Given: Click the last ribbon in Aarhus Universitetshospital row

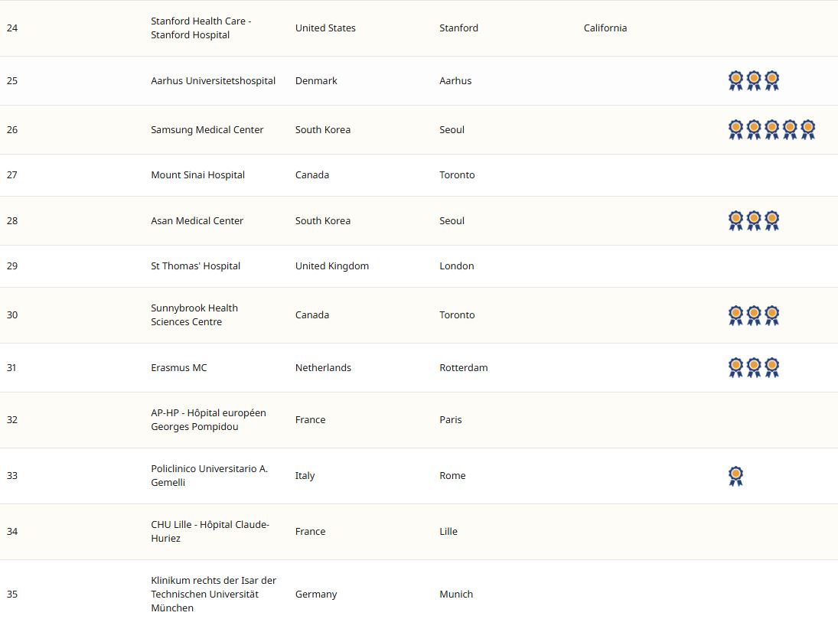Looking at the screenshot, I should pyautogui.click(x=771, y=80).
